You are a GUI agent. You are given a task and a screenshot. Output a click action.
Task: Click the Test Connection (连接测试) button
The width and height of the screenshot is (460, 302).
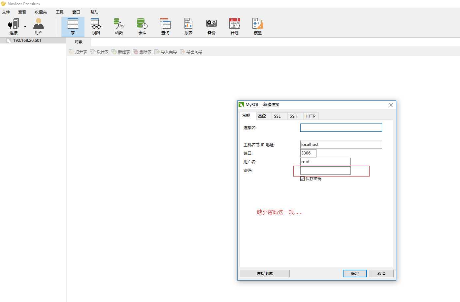(265, 274)
